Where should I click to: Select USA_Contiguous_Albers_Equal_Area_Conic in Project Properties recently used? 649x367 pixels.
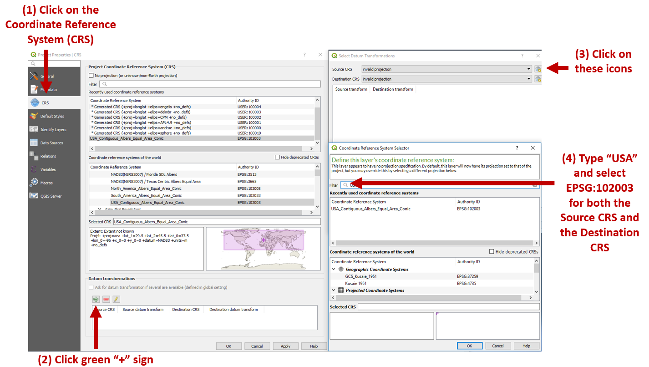tap(202, 138)
